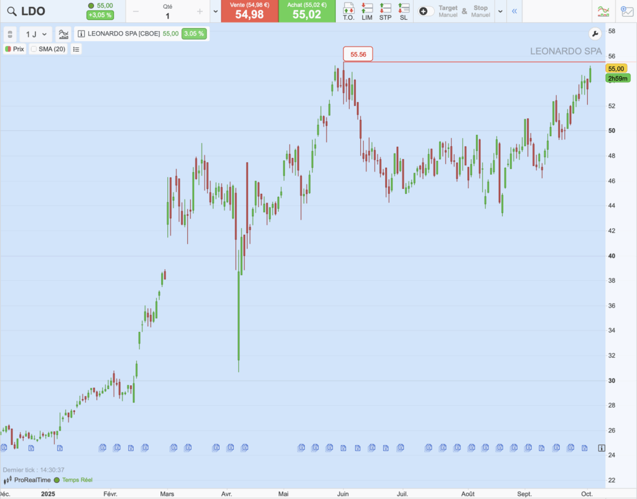Screen dimensions: 637x499
Task: Select the SL stop-limit order icon
Action: pos(404,11)
